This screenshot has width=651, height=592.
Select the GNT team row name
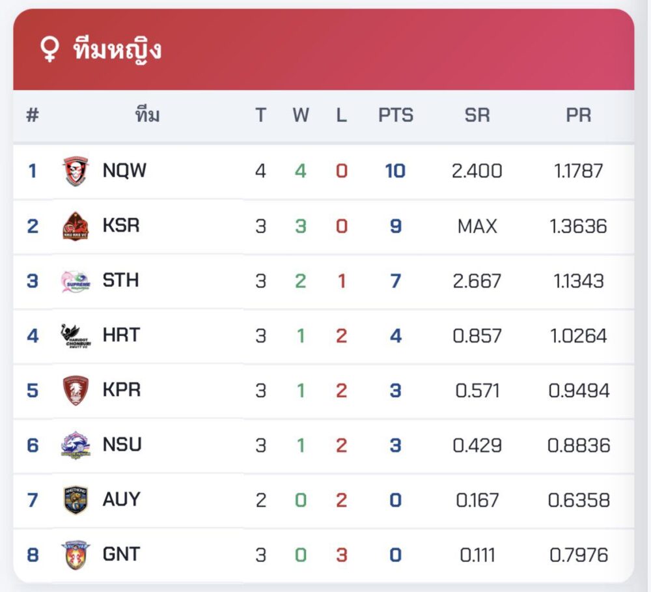click(x=121, y=554)
